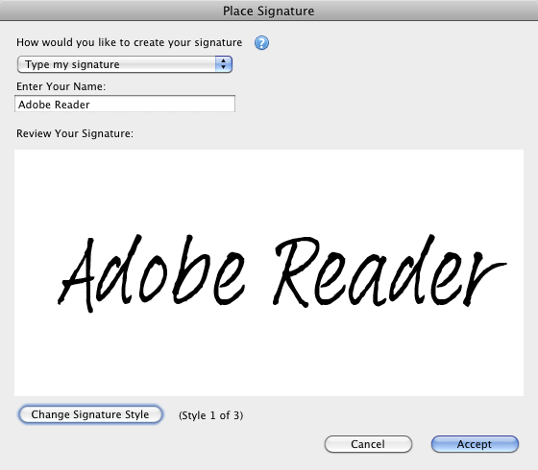The height and width of the screenshot is (470, 538).
Task: Place cursor on 'Adobe Reader' text in name field
Action: click(54, 105)
